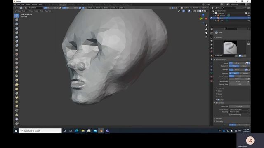The image size is (264, 148).
Task: Set Radius Unit to View
Action: click(x=234, y=66)
